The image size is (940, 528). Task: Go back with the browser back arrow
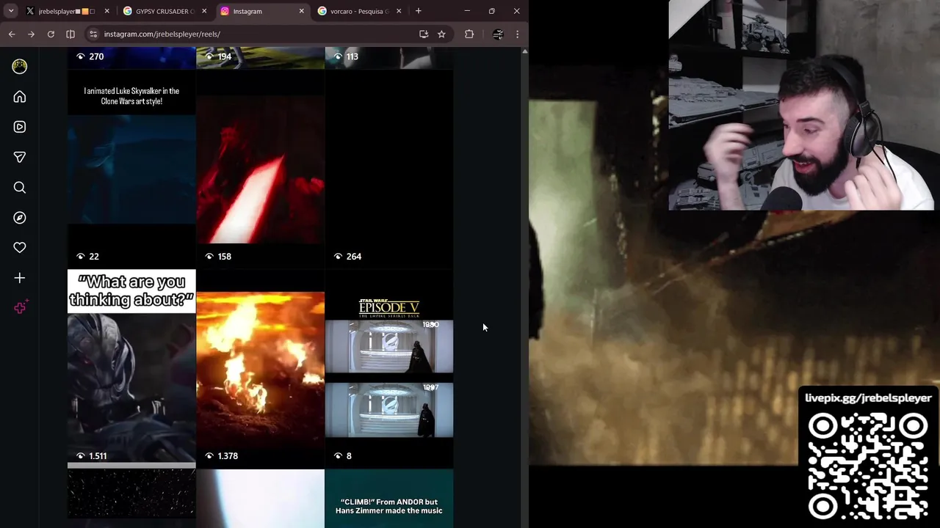pos(12,34)
